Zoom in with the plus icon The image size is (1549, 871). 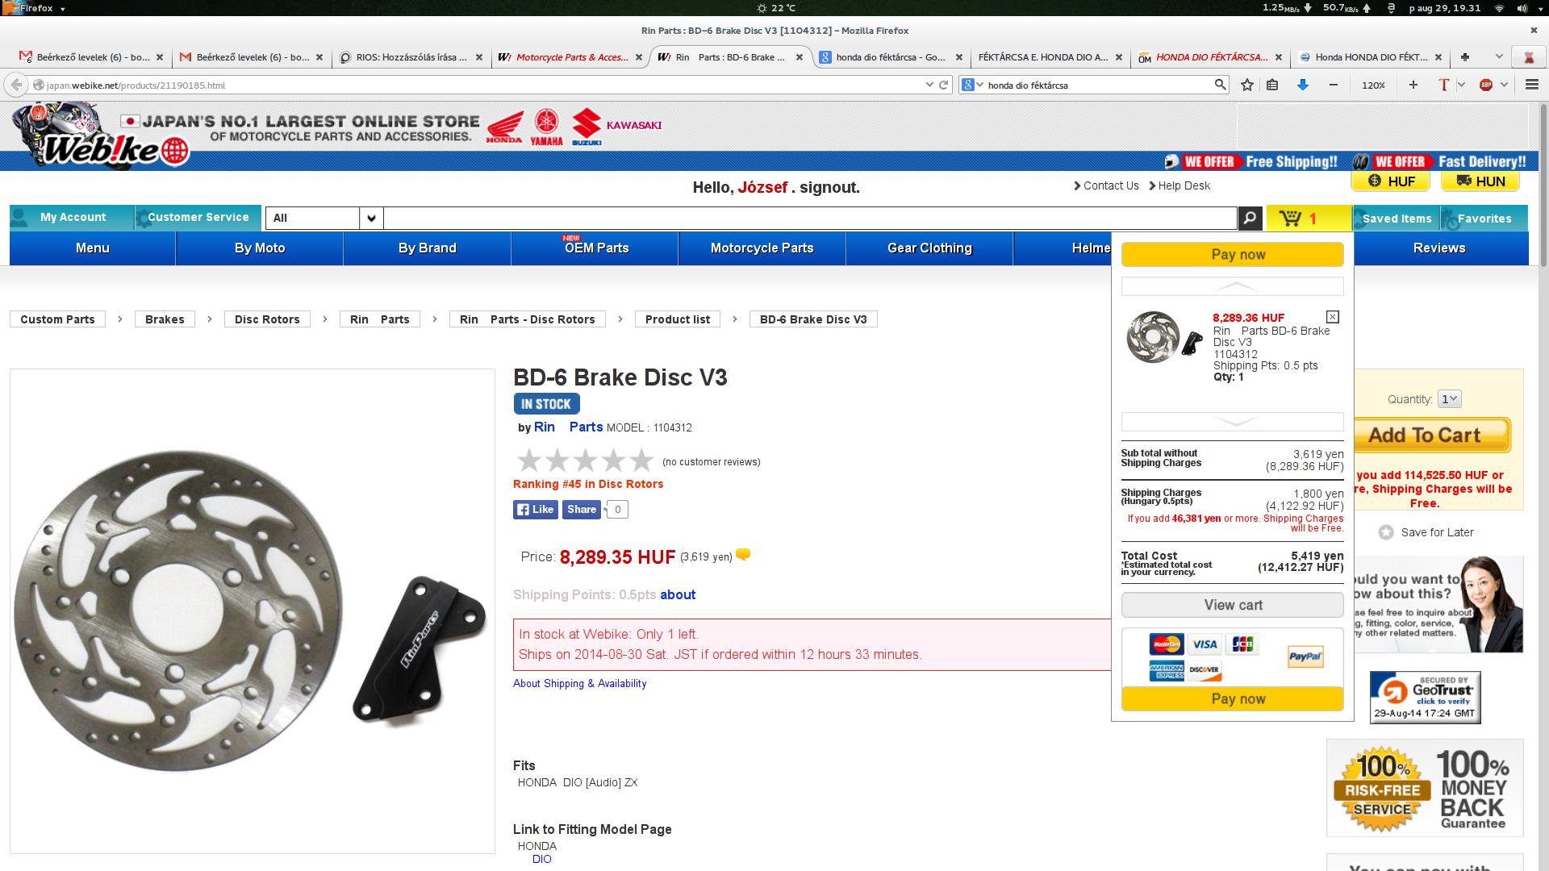click(x=1413, y=85)
